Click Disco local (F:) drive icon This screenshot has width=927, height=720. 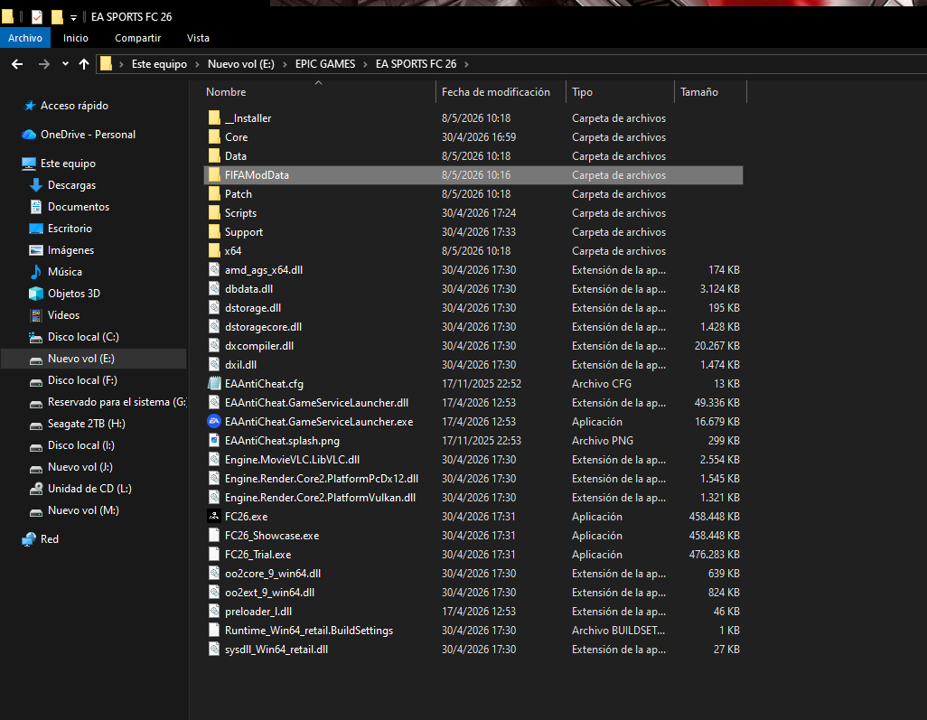[x=36, y=381]
